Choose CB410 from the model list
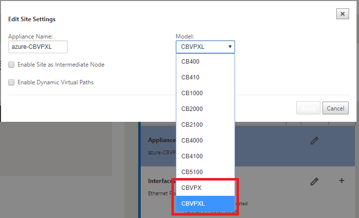The image size is (359, 218). [x=205, y=77]
